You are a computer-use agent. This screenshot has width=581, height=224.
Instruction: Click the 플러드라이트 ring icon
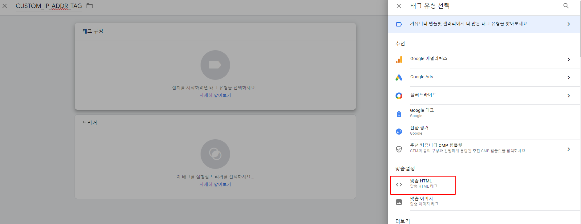pyautogui.click(x=399, y=96)
